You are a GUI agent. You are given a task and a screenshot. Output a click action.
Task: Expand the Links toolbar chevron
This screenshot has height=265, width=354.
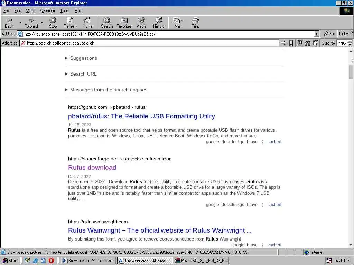pyautogui.click(x=351, y=33)
